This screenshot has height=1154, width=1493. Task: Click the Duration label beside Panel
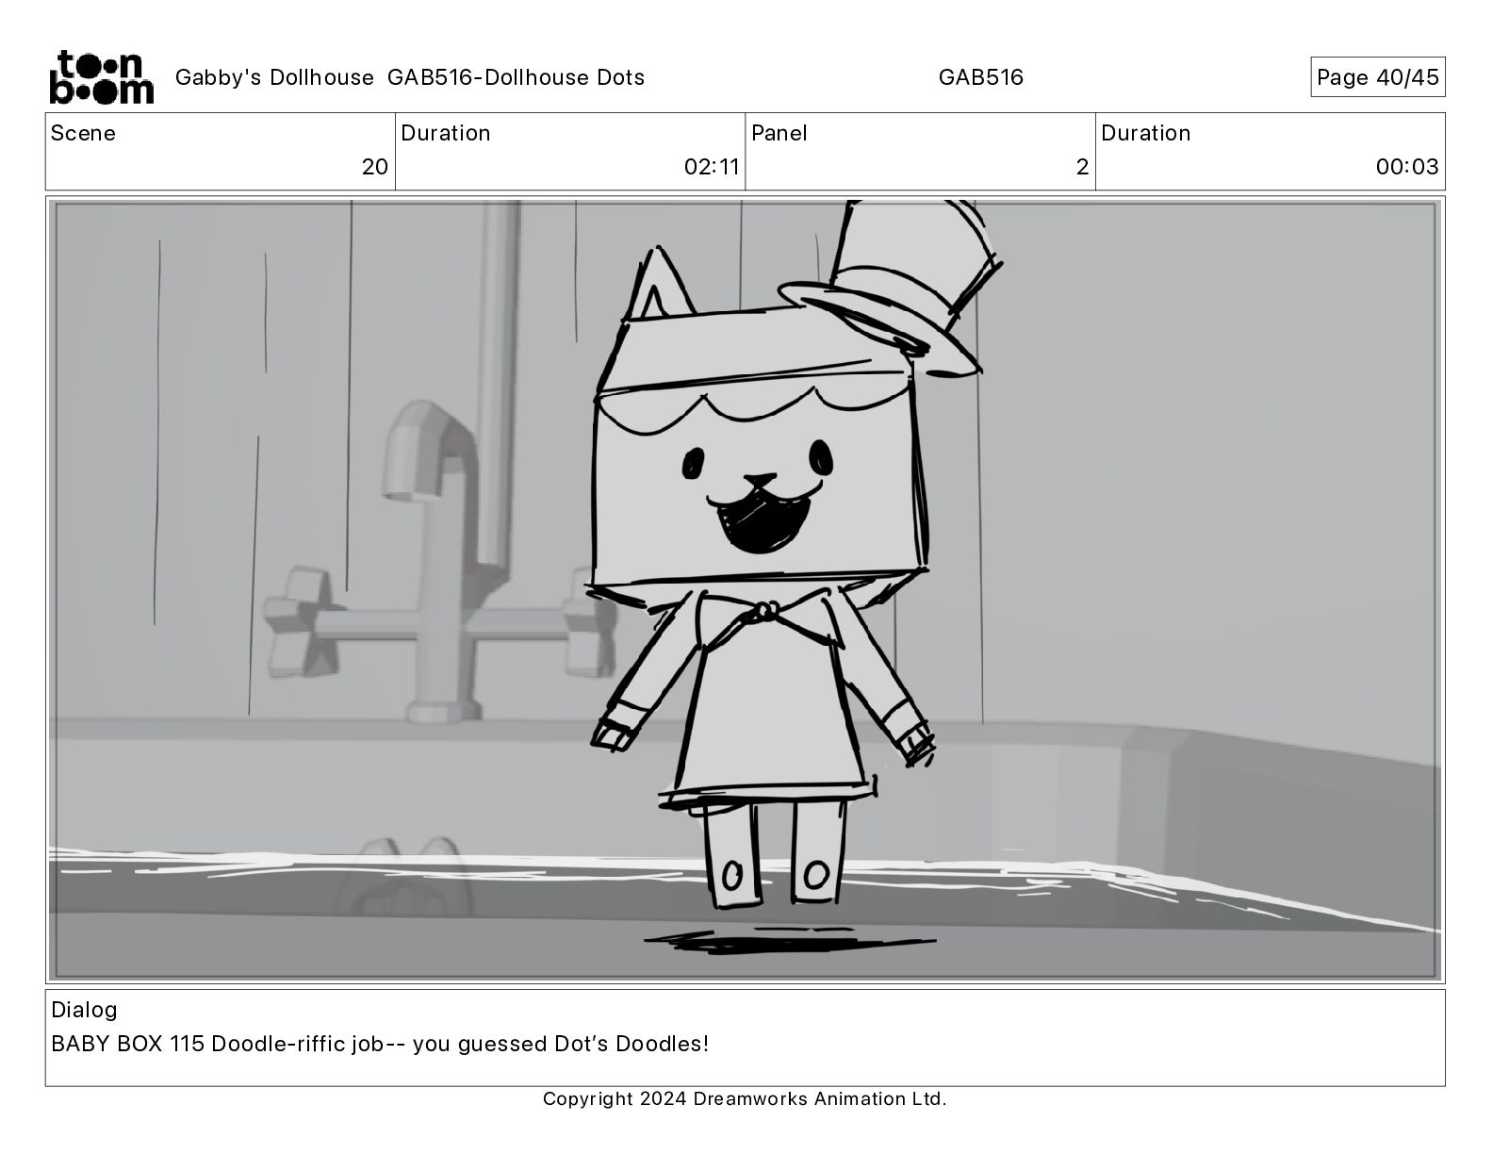click(x=1146, y=133)
